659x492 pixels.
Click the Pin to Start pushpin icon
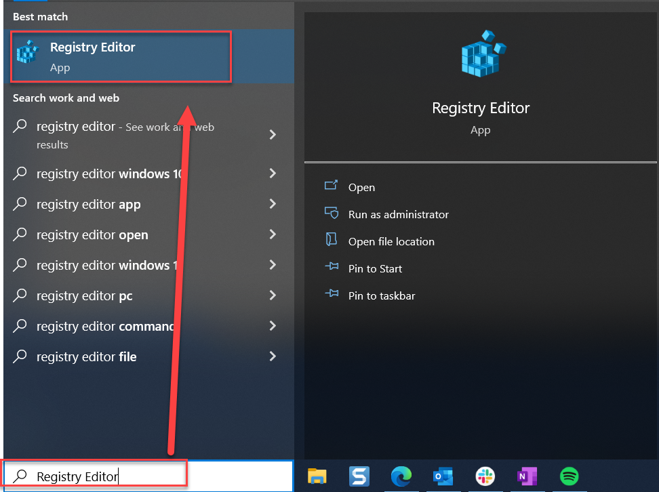click(332, 268)
